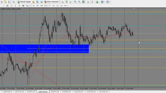
Task: Switch to the USDJPY,H4 chart tab
Action: pos(31,92)
